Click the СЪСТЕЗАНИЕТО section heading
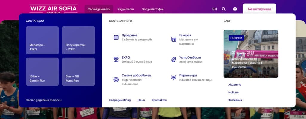This screenshot has height=119, width=306. coord(120,21)
